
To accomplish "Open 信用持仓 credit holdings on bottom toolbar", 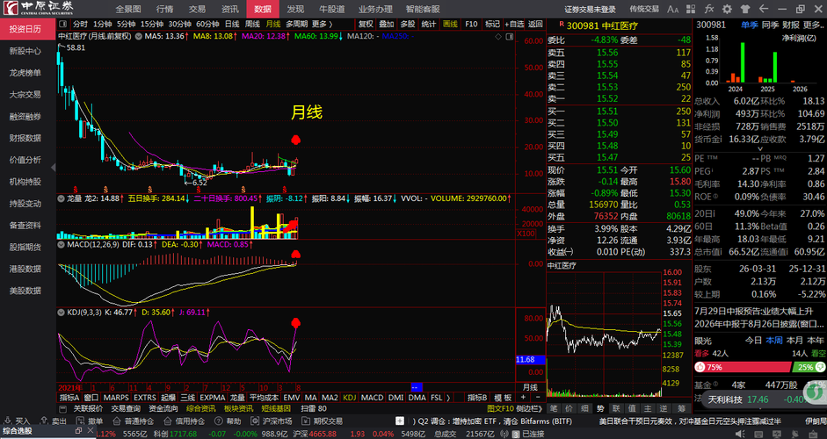I will [184, 421].
